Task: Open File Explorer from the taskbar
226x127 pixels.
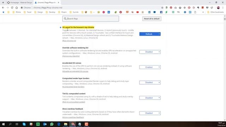Action: point(66,124)
